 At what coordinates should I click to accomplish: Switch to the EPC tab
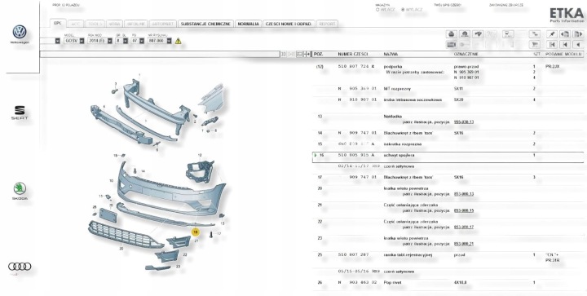coord(57,23)
